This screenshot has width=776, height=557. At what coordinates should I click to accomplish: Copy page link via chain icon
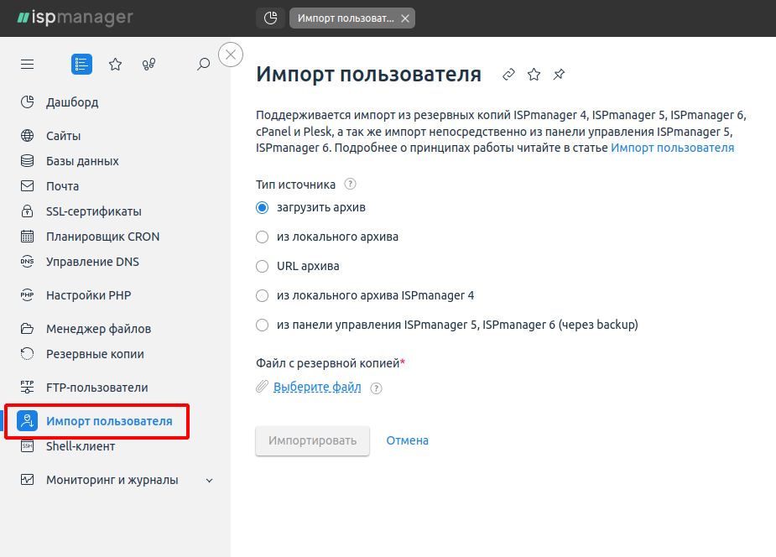tap(508, 75)
